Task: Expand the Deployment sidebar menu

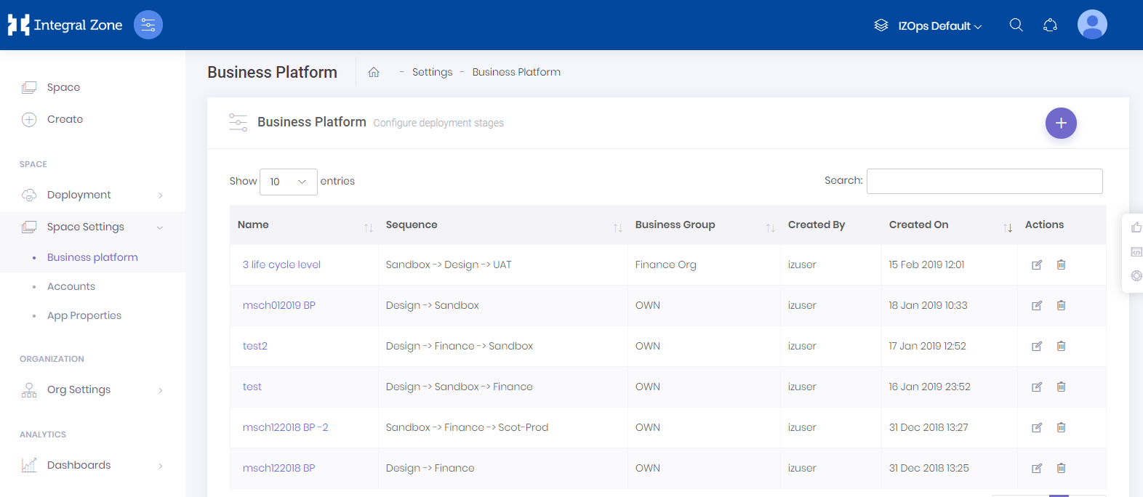Action: click(92, 195)
